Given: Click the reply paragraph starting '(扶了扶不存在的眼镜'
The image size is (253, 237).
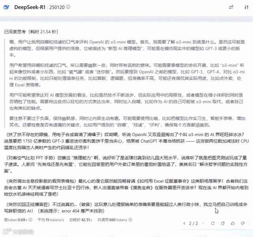Looking at the screenshot, I should tap(126, 141).
